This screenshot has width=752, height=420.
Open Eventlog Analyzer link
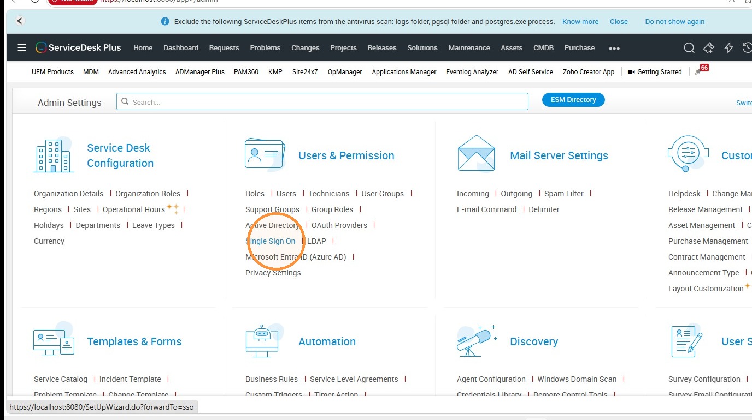[472, 71]
